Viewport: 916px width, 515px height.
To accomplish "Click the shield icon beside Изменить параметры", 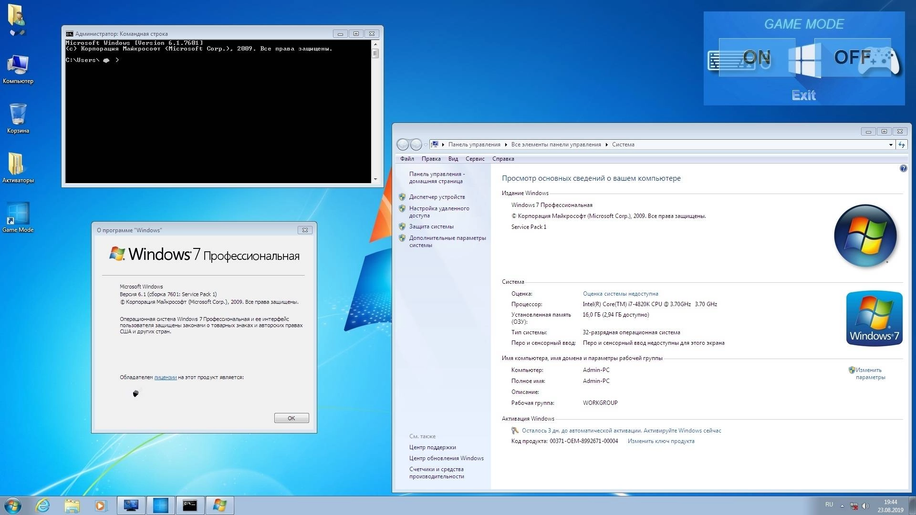I will tap(852, 370).
